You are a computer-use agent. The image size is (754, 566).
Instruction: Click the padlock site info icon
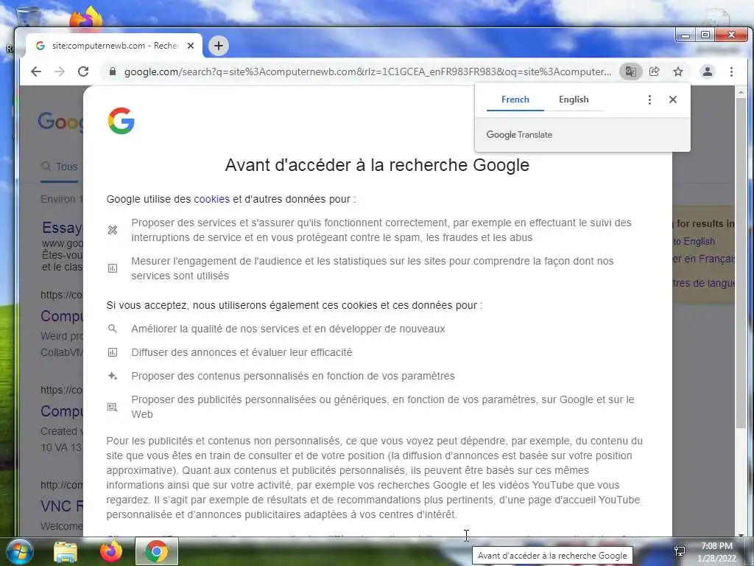click(113, 71)
